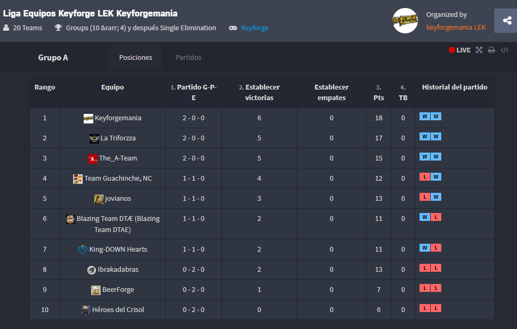Click the 20 Teams label
Viewport: 517px width, 329px height.
(28, 28)
